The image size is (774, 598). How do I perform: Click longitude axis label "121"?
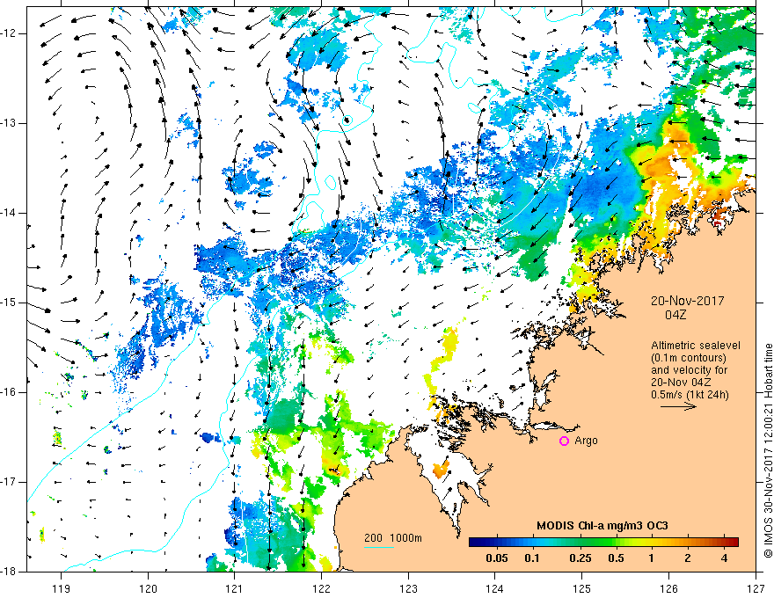235,588
